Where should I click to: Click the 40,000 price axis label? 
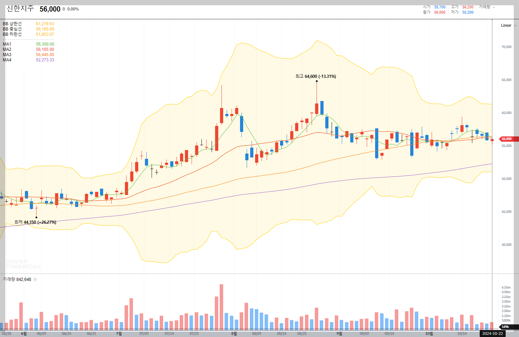506,245
